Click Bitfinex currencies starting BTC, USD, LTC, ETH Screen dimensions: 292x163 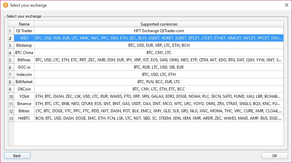pos(159,60)
